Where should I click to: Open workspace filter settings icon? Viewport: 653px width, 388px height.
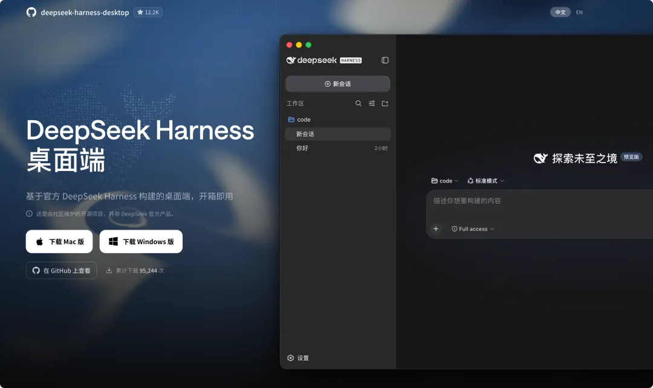[372, 103]
